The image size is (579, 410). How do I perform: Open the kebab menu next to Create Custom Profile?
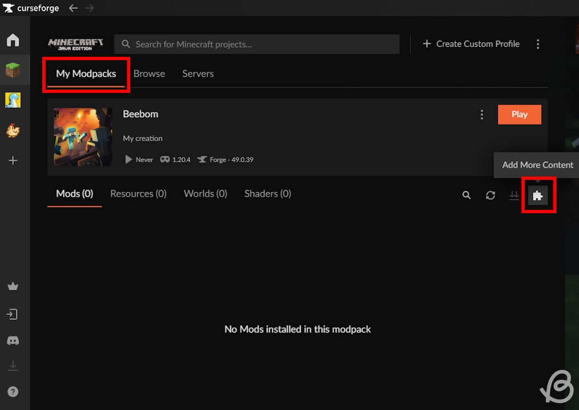[x=538, y=44]
